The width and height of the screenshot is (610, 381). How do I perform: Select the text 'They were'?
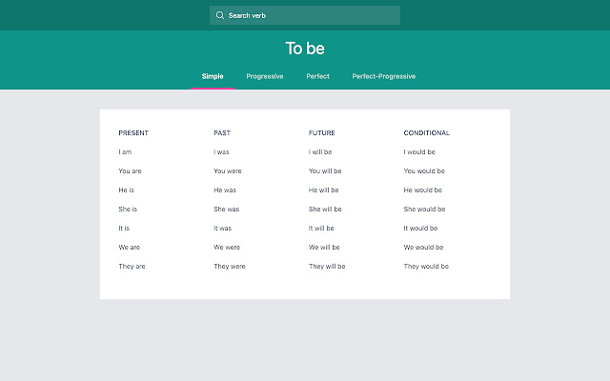click(x=229, y=267)
